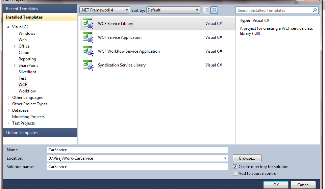Select Modeling Projects in the tree
Screen dimensions: 325x189
(28, 117)
